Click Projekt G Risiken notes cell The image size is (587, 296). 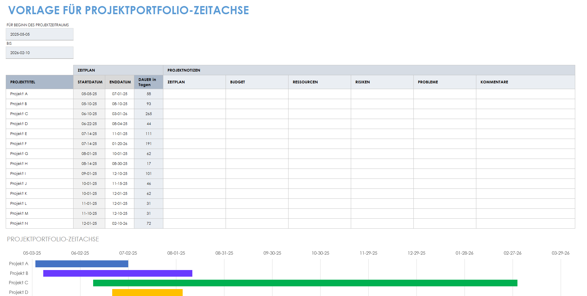pos(382,154)
